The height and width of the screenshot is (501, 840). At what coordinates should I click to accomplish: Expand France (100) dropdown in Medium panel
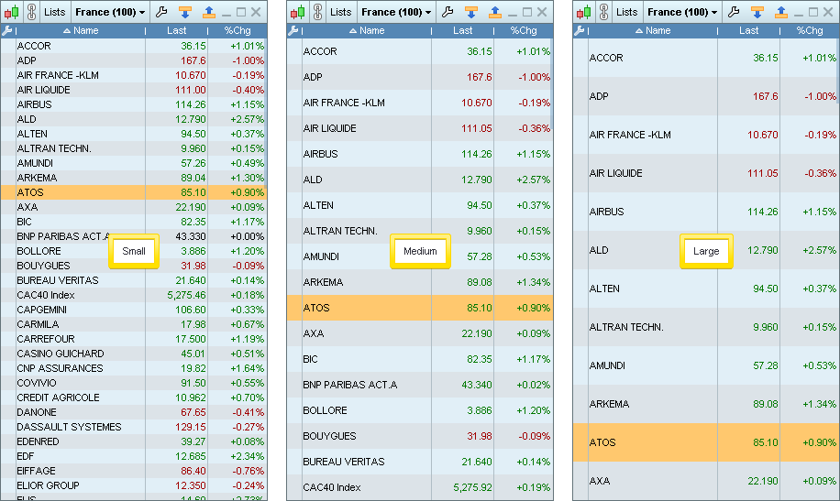click(395, 13)
